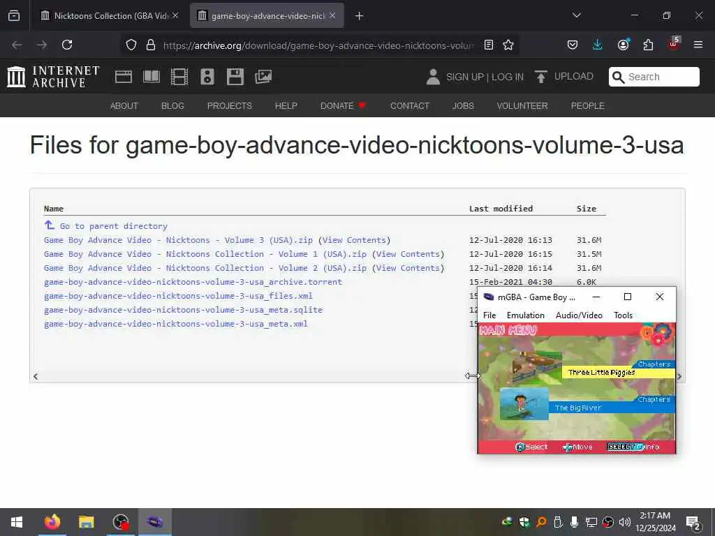Open the Audio/Video menu in mGBA
The width and height of the screenshot is (715, 536).
(x=579, y=315)
